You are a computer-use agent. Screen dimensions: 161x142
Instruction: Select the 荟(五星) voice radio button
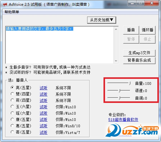pos(12,132)
